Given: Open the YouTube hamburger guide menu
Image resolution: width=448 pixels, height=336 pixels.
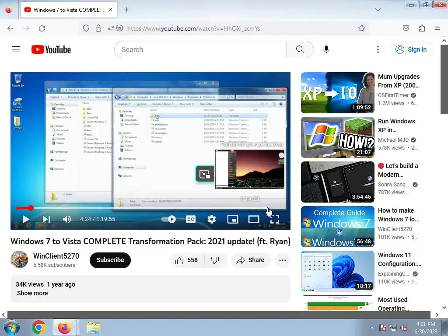Looking at the screenshot, I should [x=16, y=49].
